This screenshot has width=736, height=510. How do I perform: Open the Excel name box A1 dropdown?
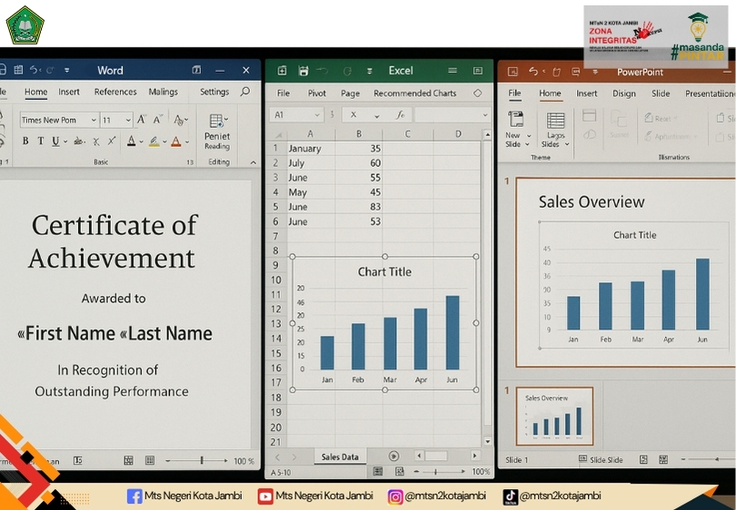pos(317,115)
